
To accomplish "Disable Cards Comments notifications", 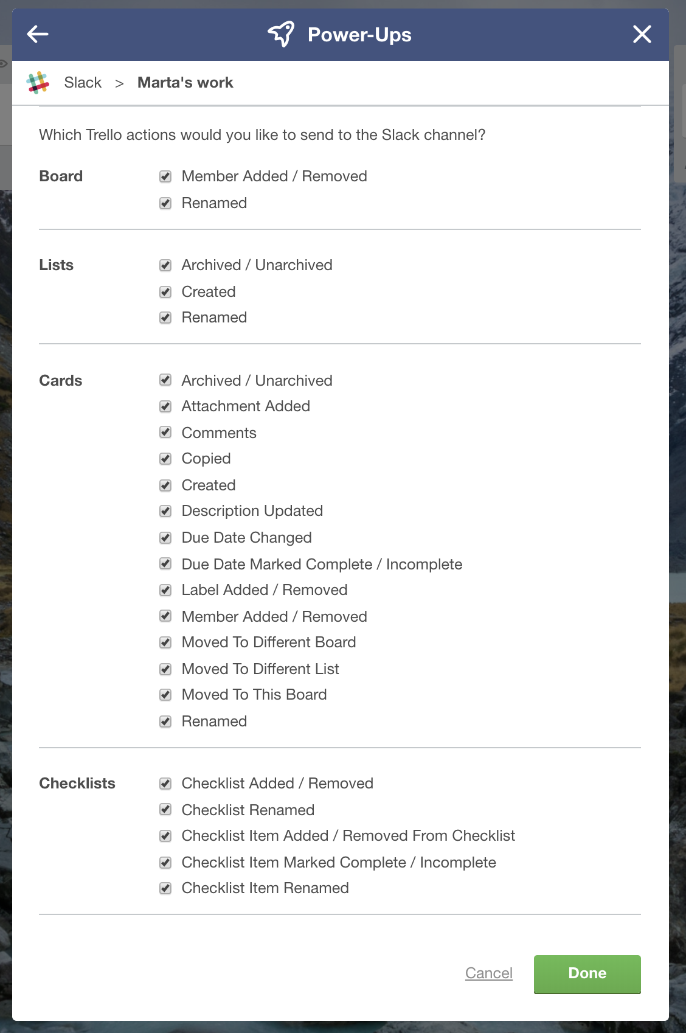I will (165, 433).
